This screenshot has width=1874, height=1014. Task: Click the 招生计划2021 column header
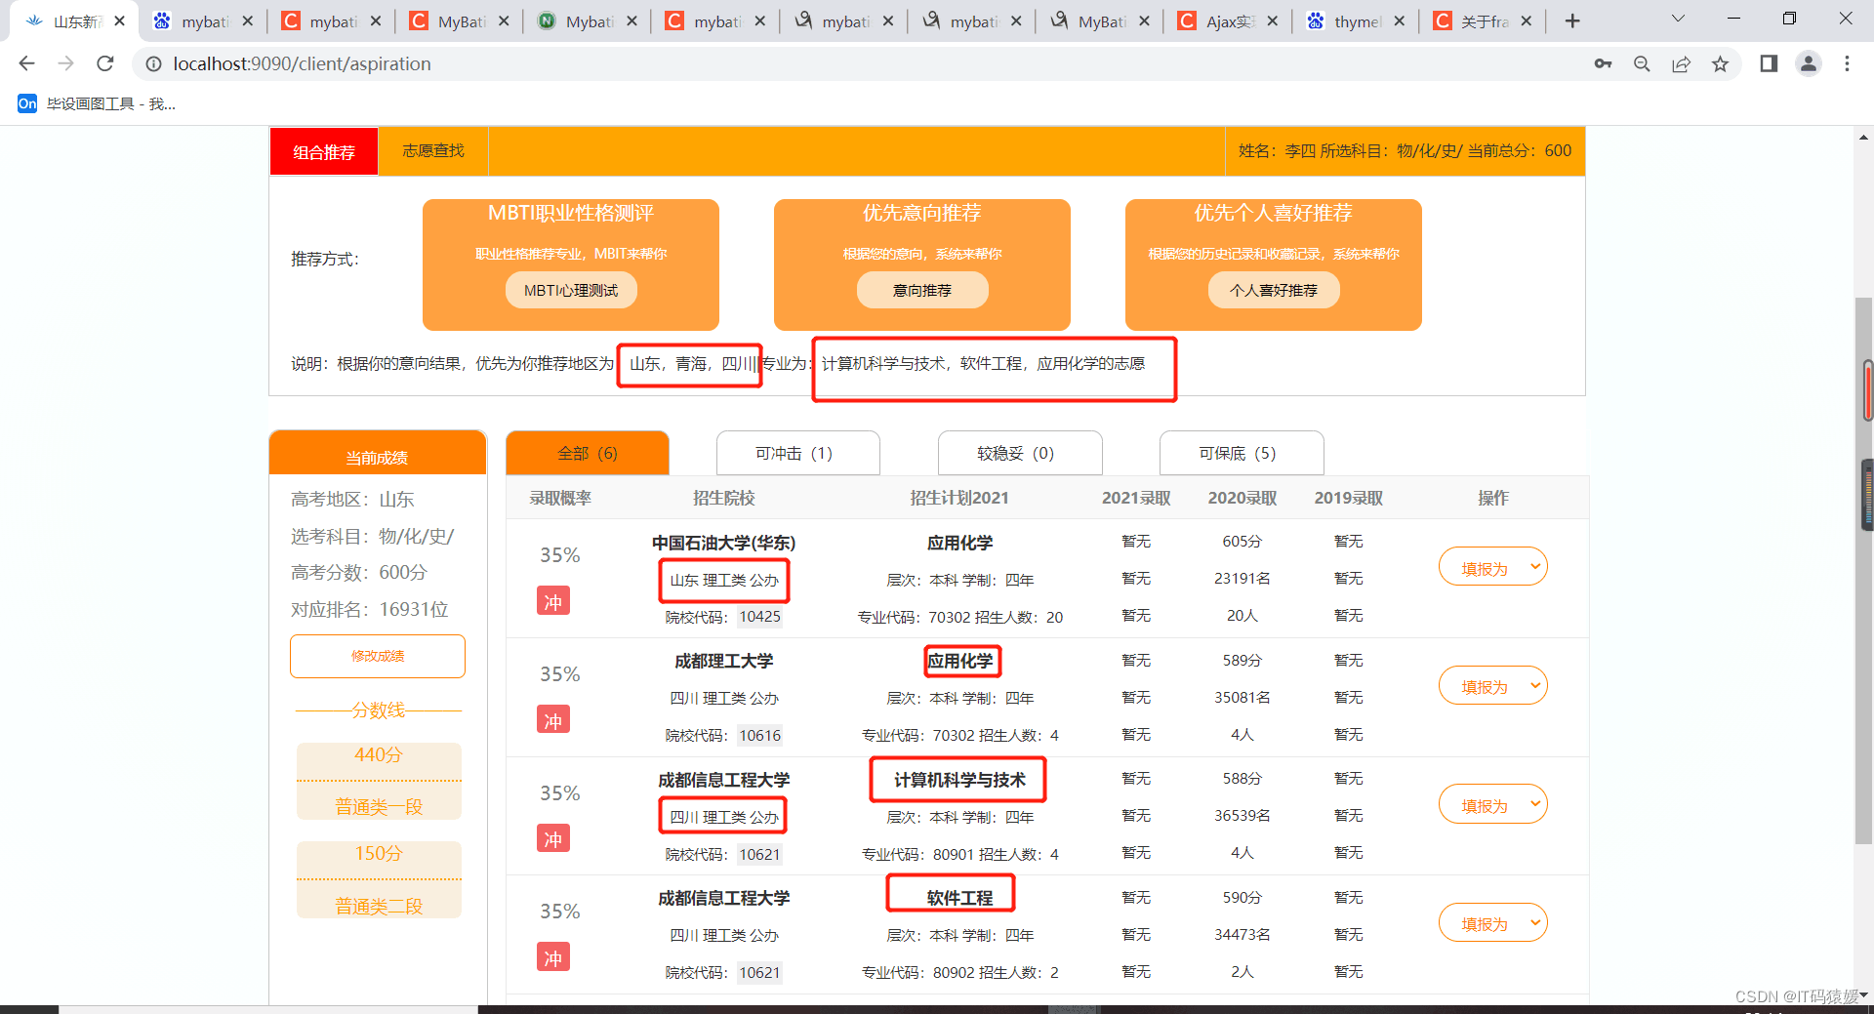[959, 498]
